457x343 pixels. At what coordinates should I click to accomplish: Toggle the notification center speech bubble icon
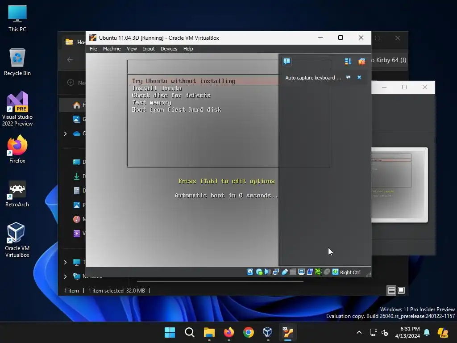[x=287, y=61]
